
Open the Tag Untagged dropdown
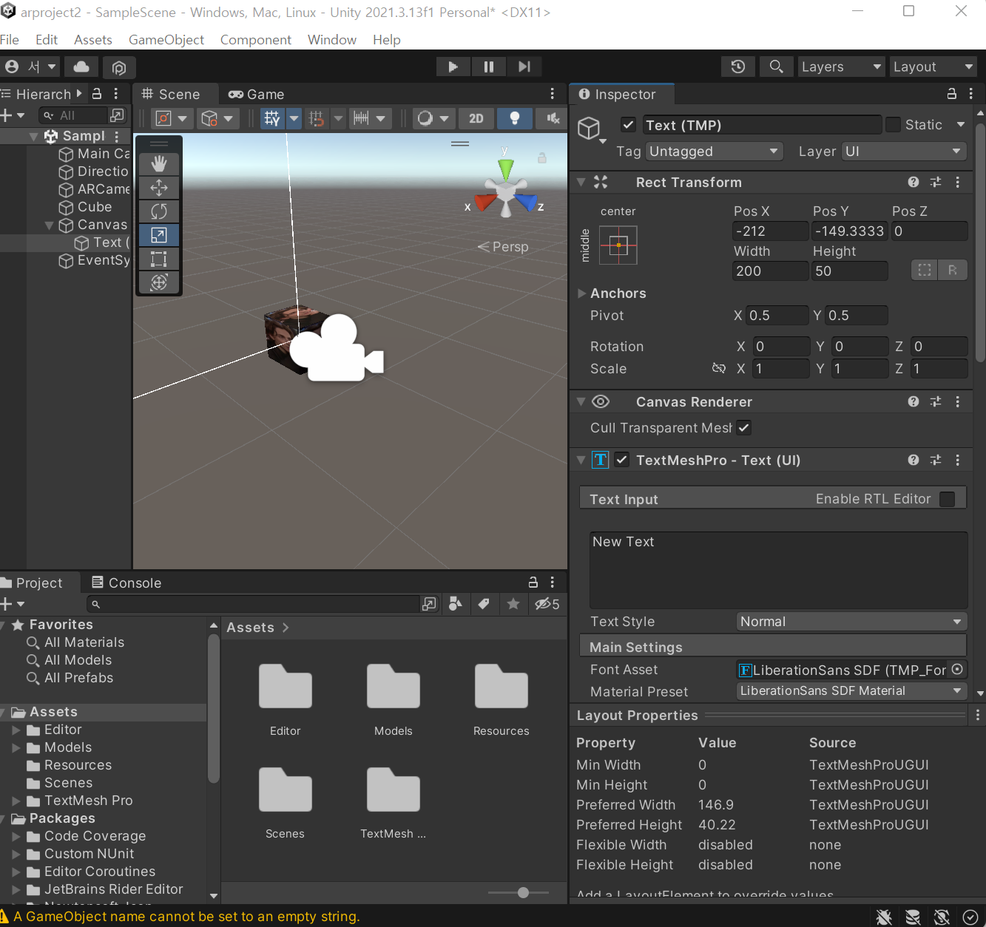coord(715,152)
